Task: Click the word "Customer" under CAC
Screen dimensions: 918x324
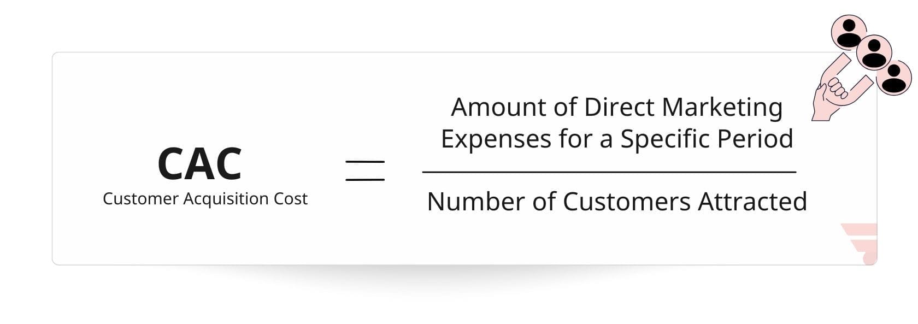Action: (x=140, y=199)
